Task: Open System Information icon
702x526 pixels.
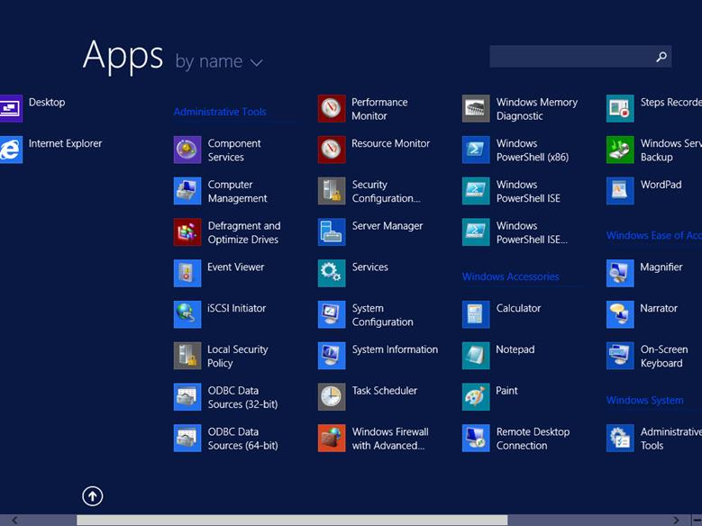Action: pyautogui.click(x=332, y=356)
